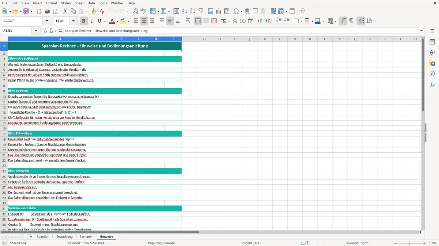This screenshot has height=246, width=439.
Task: Toggle Italic formatting
Action: [92, 21]
